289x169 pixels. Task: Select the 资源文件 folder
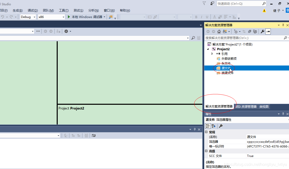coord(228,73)
